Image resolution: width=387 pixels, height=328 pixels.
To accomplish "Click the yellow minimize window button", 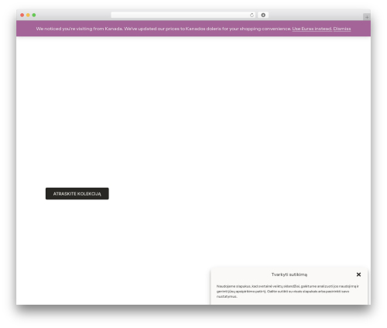I will [x=28, y=16].
